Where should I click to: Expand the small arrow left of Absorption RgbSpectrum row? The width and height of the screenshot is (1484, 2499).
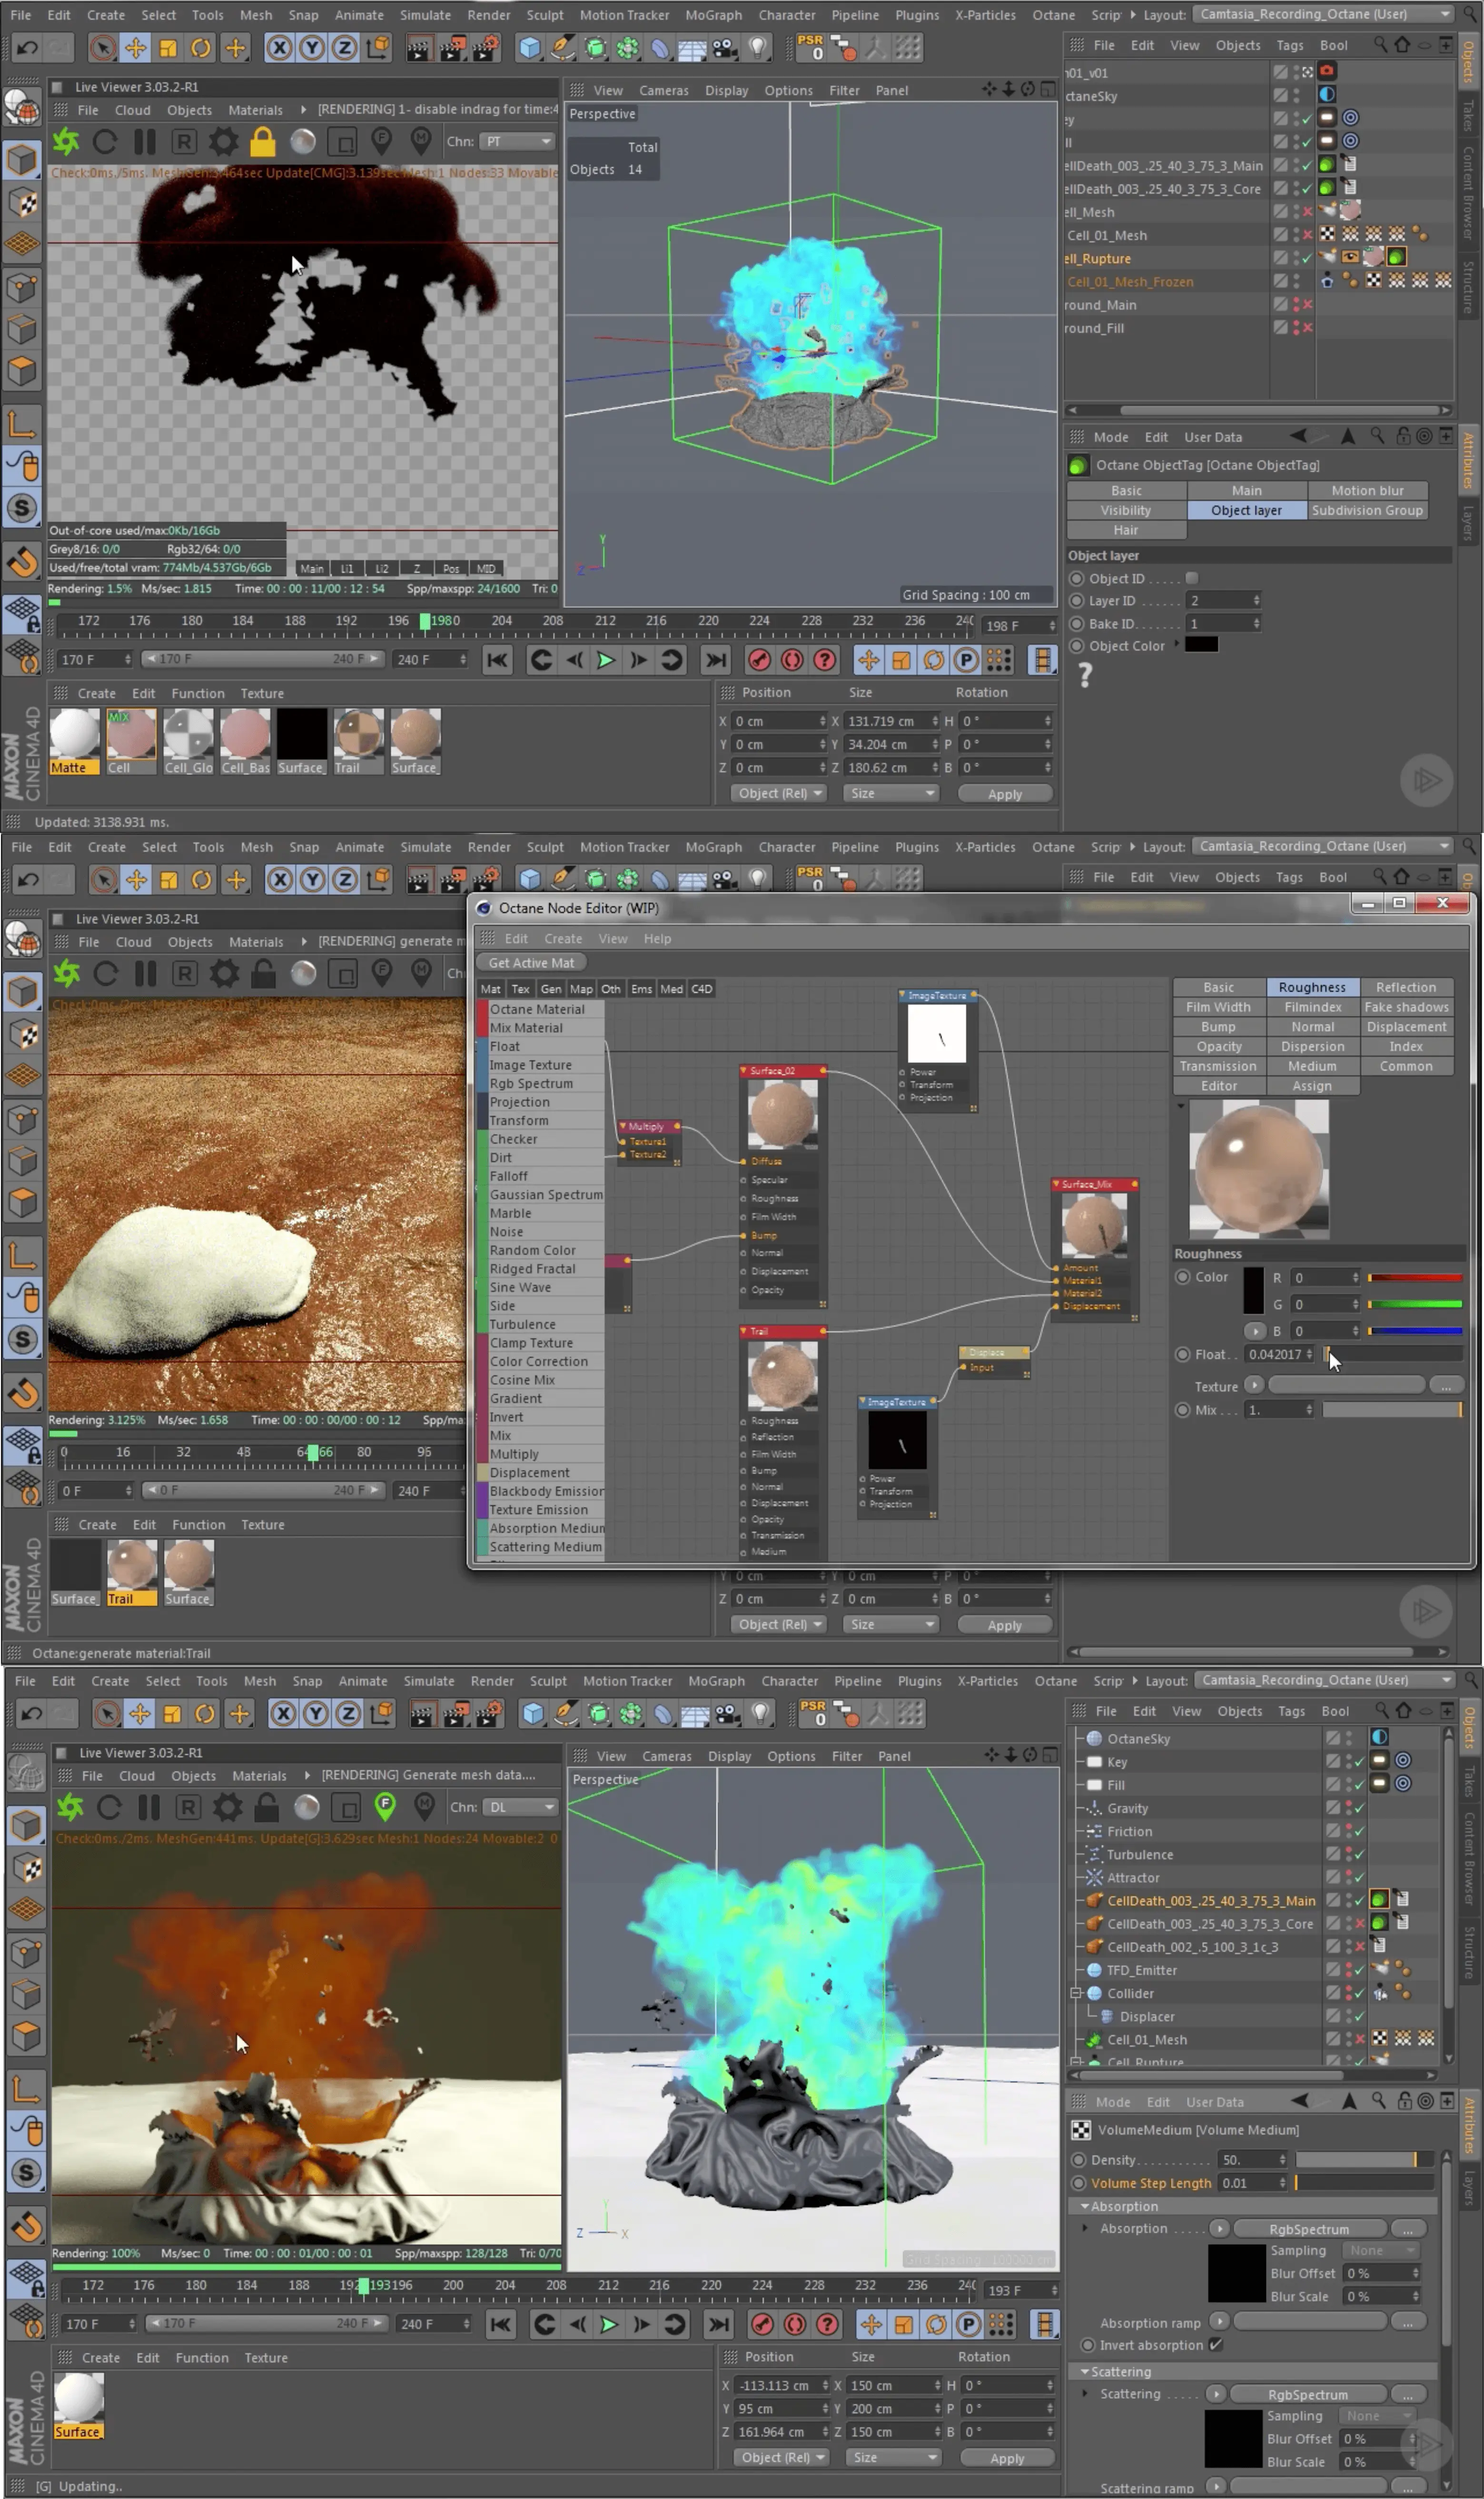coord(1085,2228)
